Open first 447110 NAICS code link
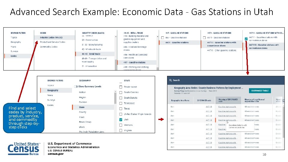 [208, 106]
